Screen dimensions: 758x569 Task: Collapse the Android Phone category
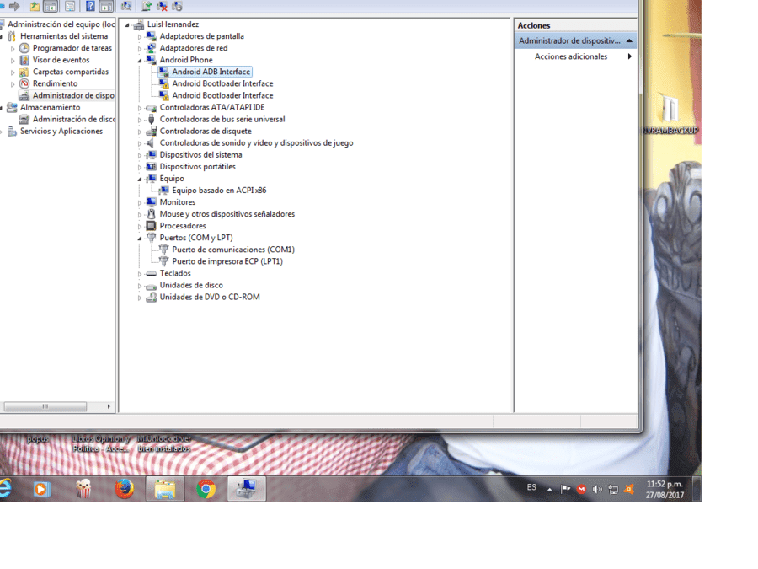[x=140, y=61]
